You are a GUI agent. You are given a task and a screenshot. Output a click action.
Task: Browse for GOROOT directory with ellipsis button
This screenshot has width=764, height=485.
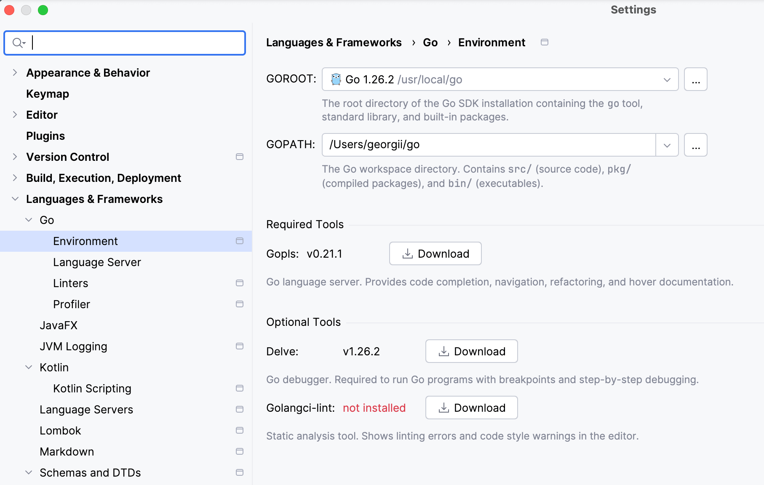(695, 79)
